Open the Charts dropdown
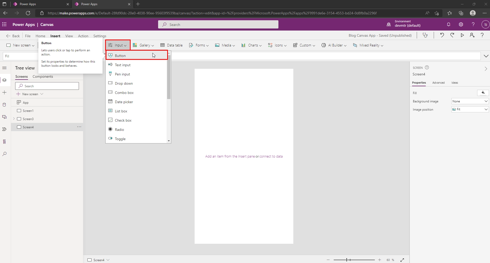This screenshot has width=490, height=263. (251, 45)
